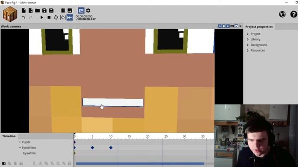Save the project with the first floppy icon

tap(44, 10)
